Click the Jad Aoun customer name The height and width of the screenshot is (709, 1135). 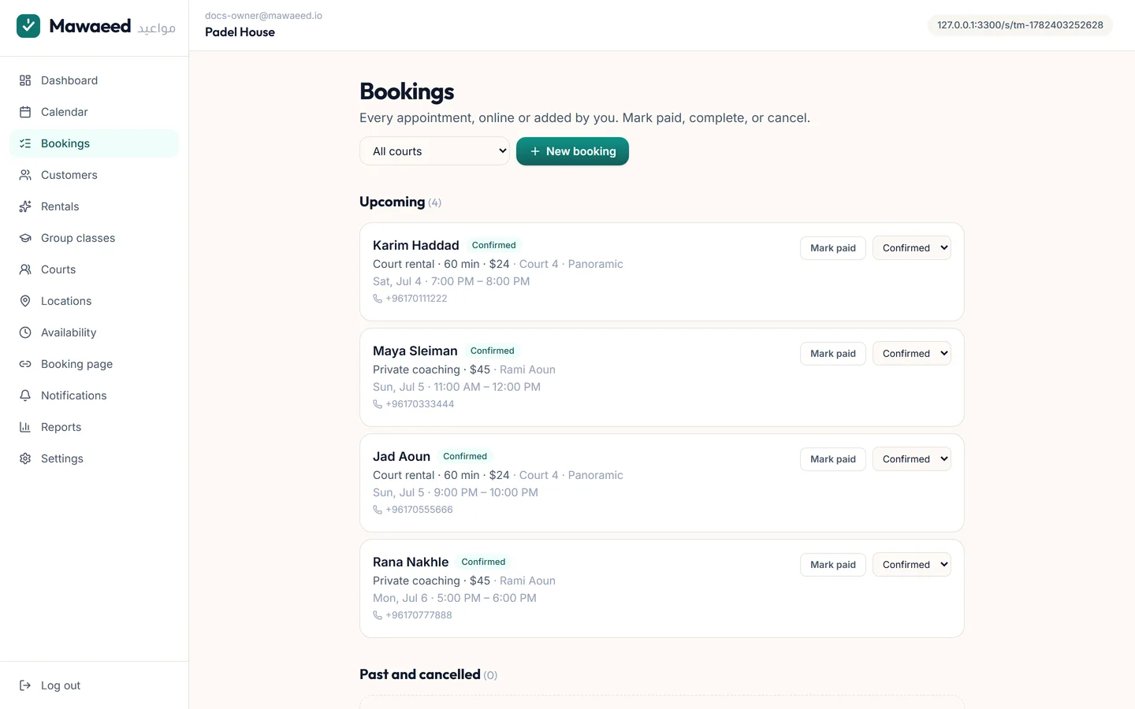point(402,456)
